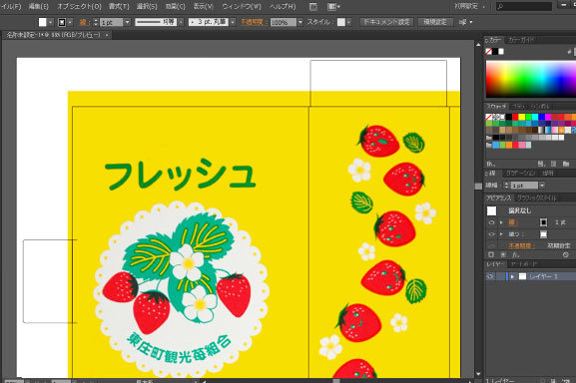Click the search field in the menu bar
The width and height of the screenshot is (576, 383).
click(x=524, y=6)
